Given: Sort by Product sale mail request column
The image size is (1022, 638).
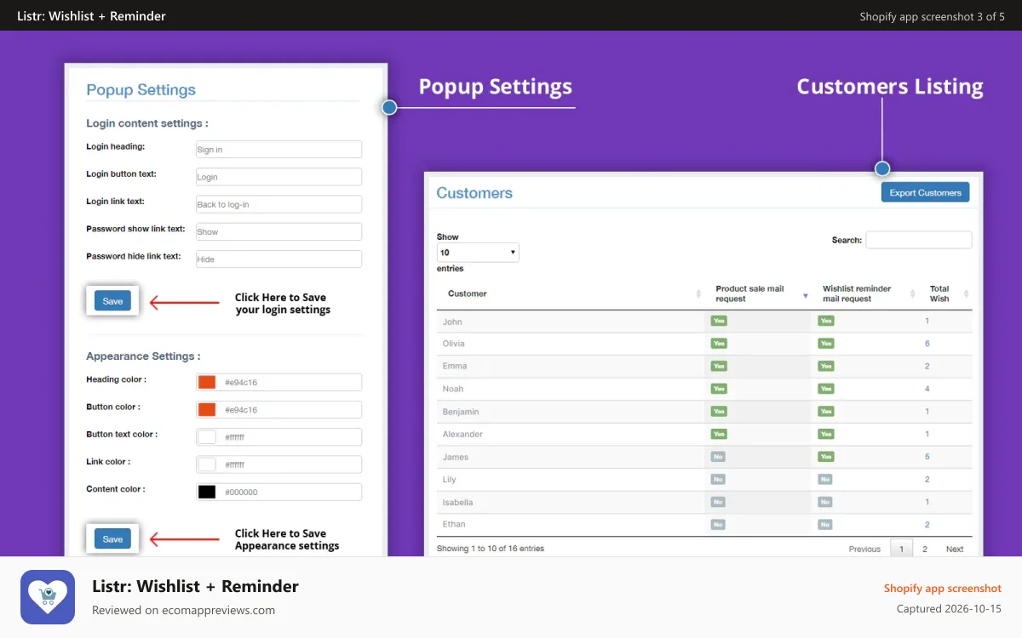Looking at the screenshot, I should click(x=806, y=294).
